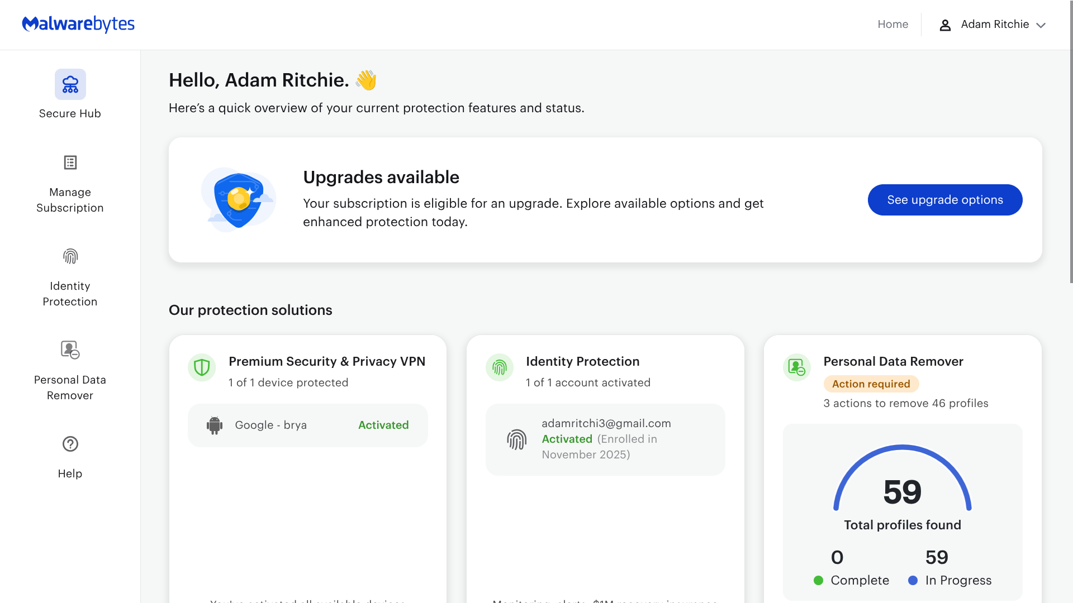Click the Action required badge
Image resolution: width=1073 pixels, height=603 pixels.
point(871,384)
